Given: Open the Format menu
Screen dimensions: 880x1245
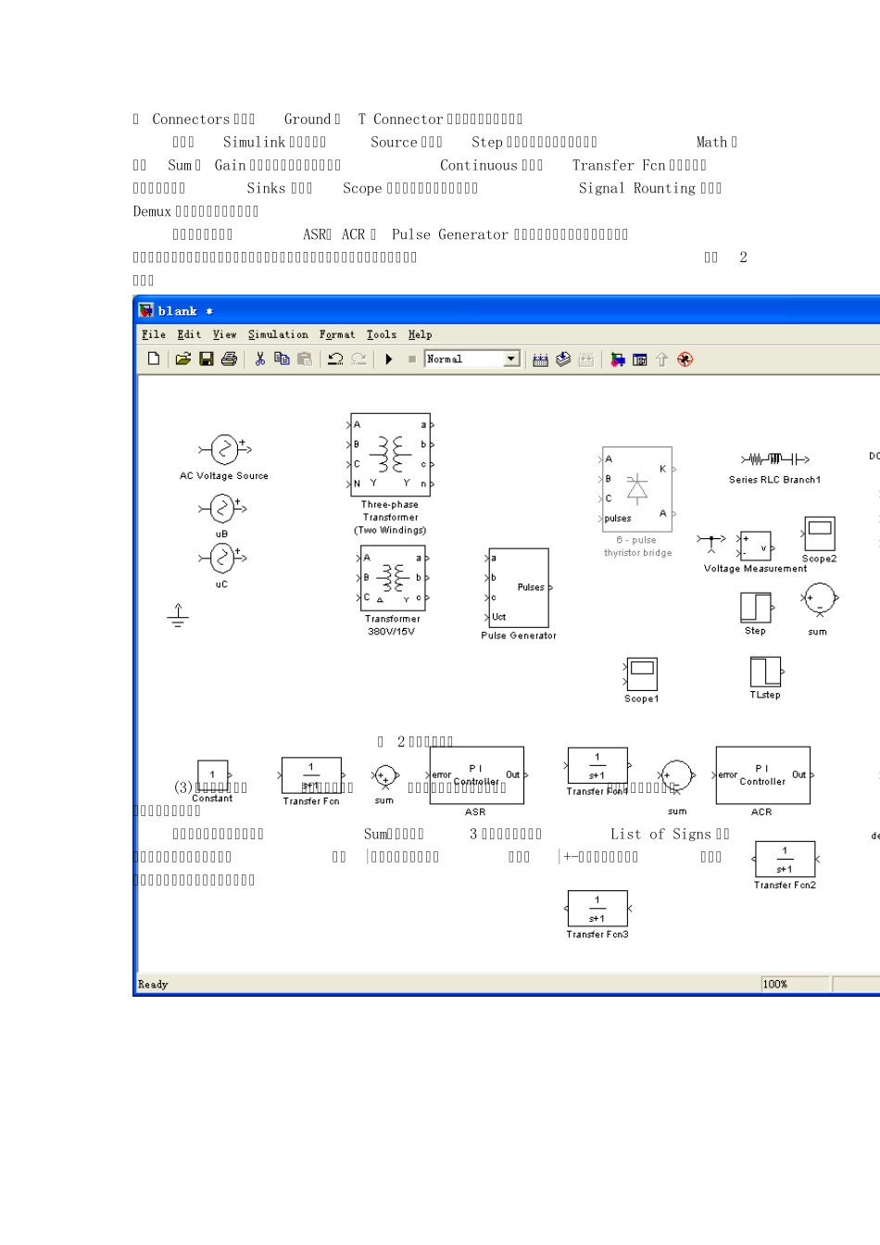Looking at the screenshot, I should (337, 334).
